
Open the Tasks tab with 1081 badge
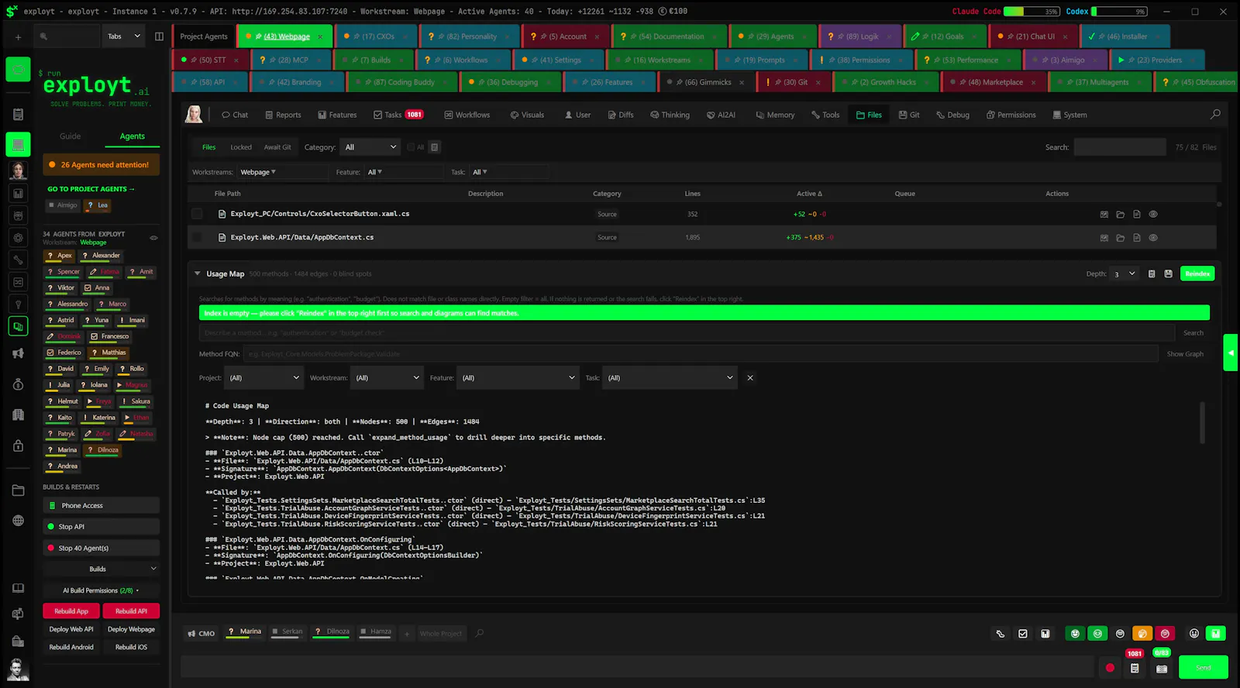point(398,115)
